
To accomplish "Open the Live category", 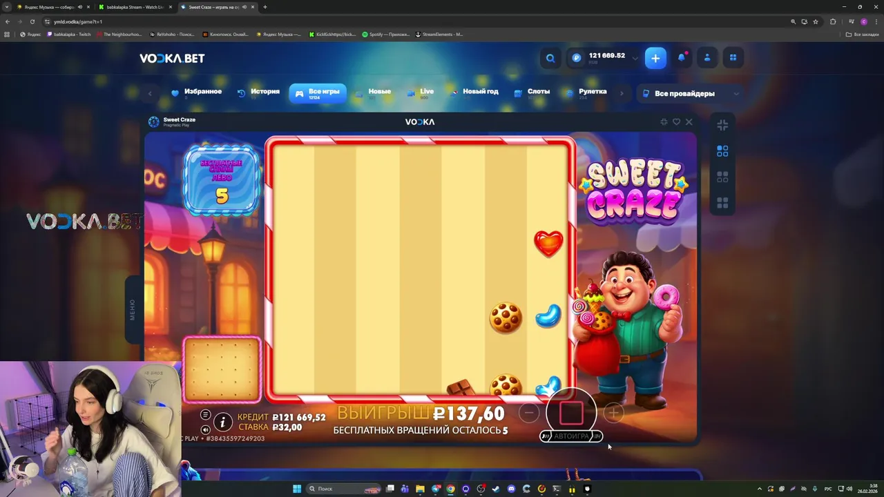I will click(x=421, y=92).
